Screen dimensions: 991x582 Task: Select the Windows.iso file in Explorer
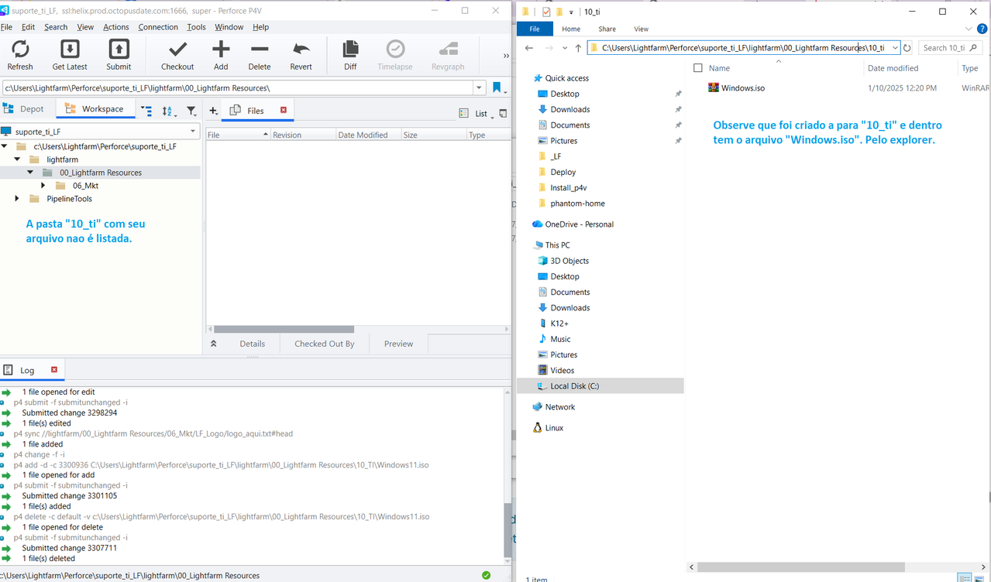742,88
